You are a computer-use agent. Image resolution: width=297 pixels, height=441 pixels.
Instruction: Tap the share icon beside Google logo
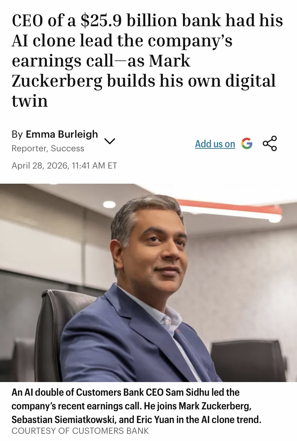(x=270, y=143)
